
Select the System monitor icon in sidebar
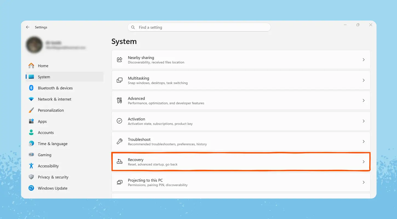[31, 77]
